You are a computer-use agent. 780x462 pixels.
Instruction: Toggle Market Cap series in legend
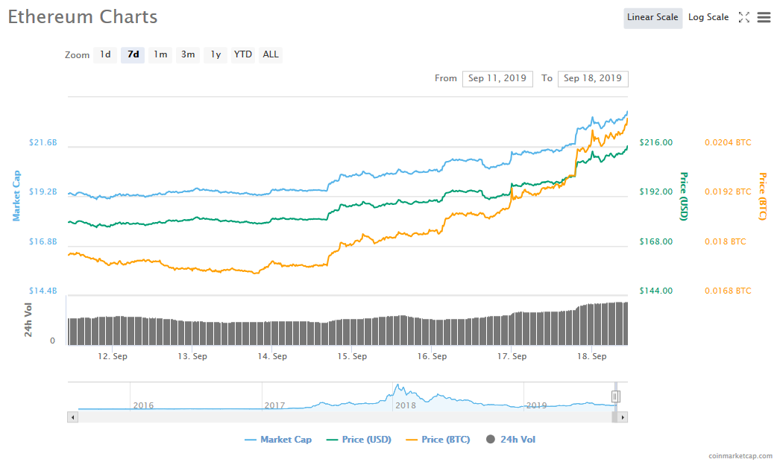point(278,440)
